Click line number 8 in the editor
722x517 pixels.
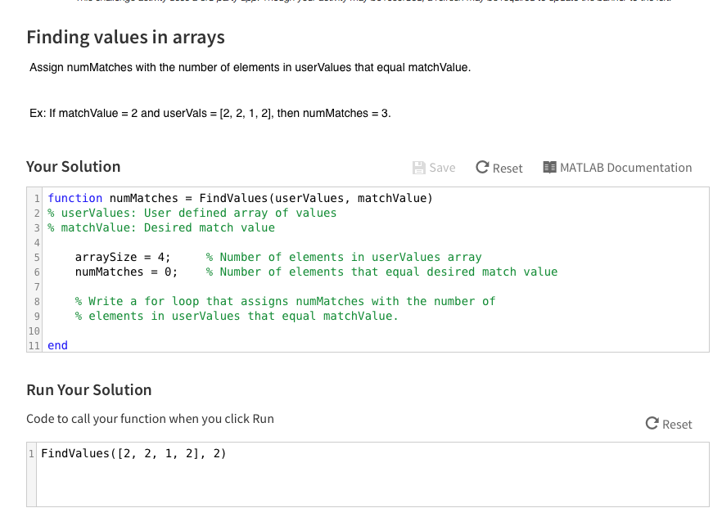point(34,301)
